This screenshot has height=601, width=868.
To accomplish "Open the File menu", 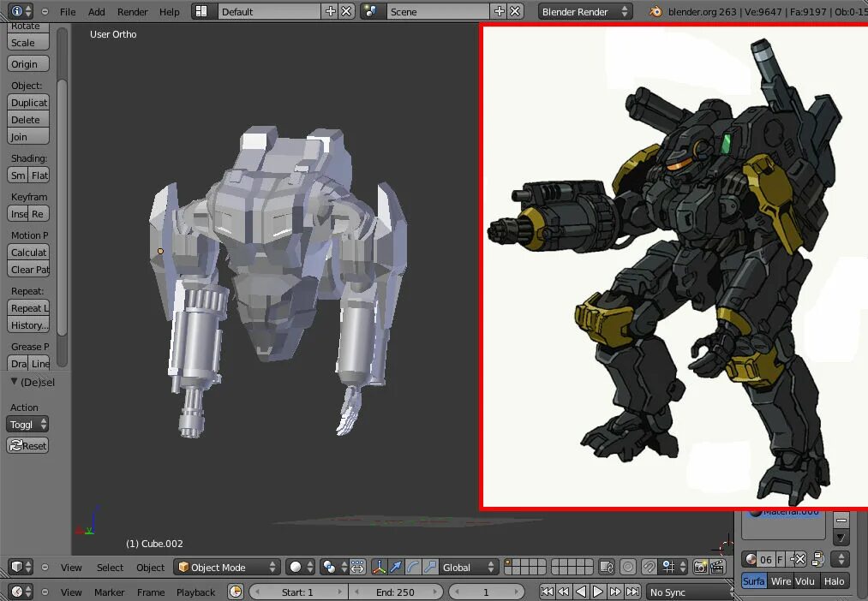I will tap(67, 11).
